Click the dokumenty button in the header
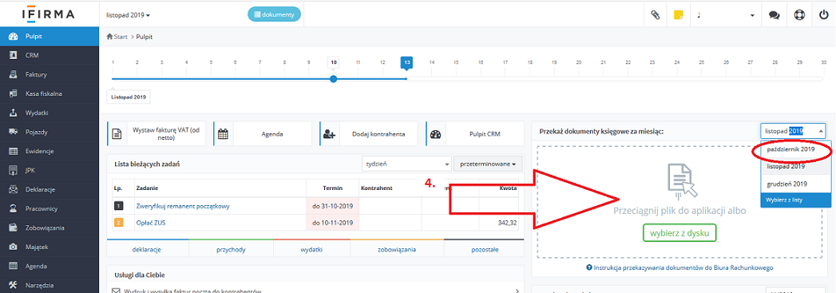The width and height of the screenshot is (836, 293). click(274, 15)
